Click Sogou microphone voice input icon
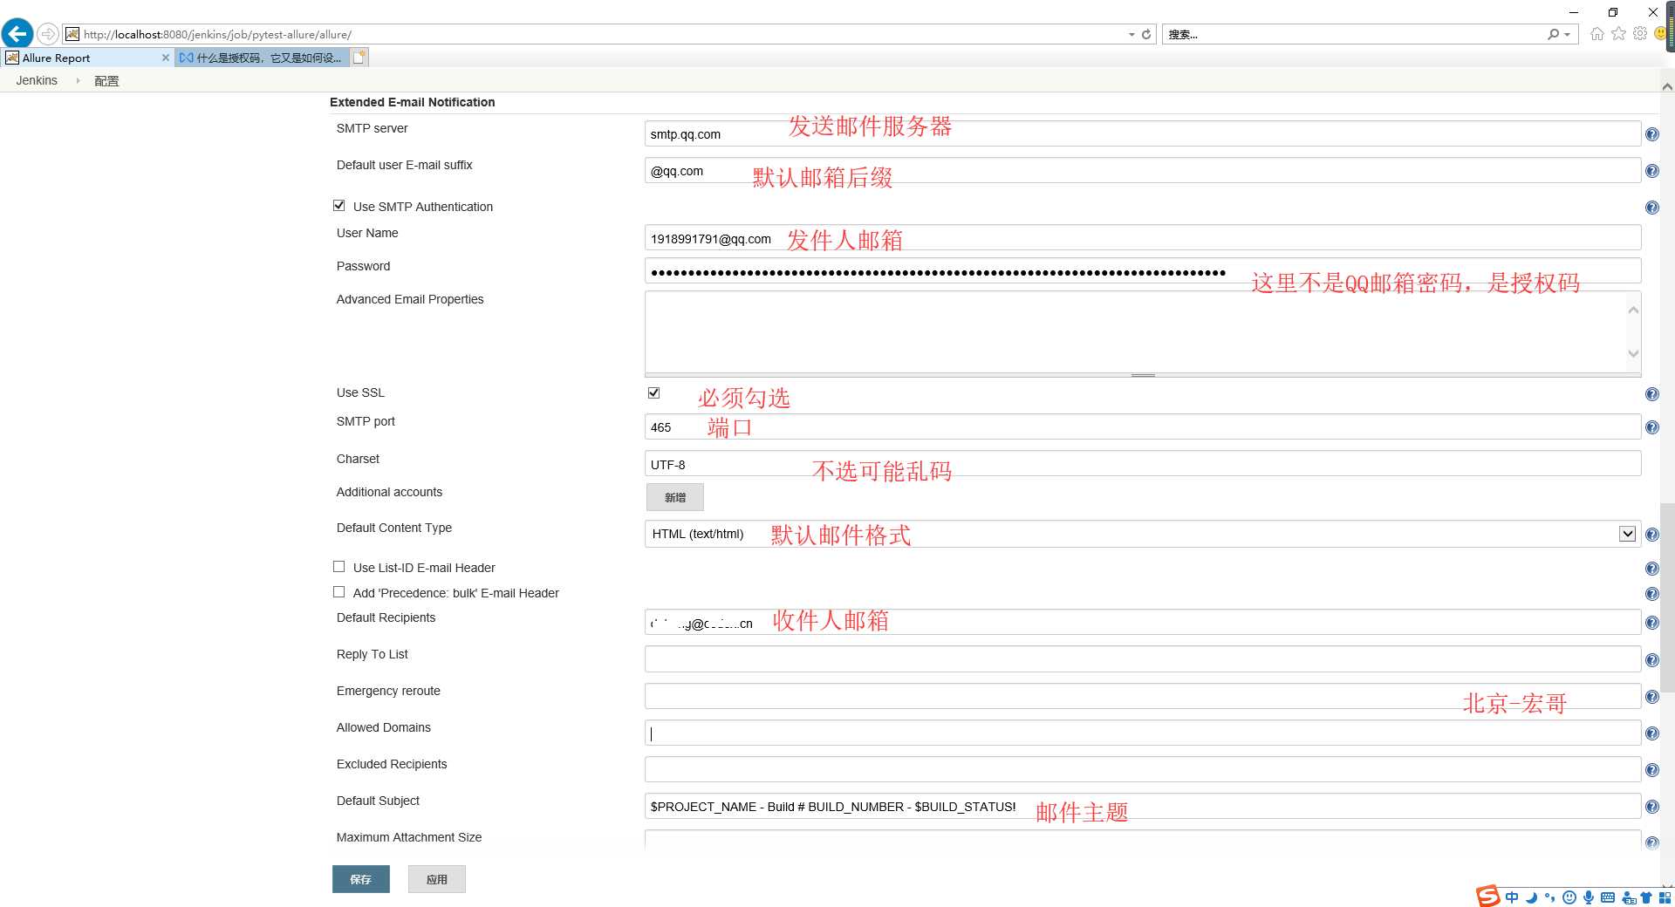The image size is (1675, 907). [1589, 897]
